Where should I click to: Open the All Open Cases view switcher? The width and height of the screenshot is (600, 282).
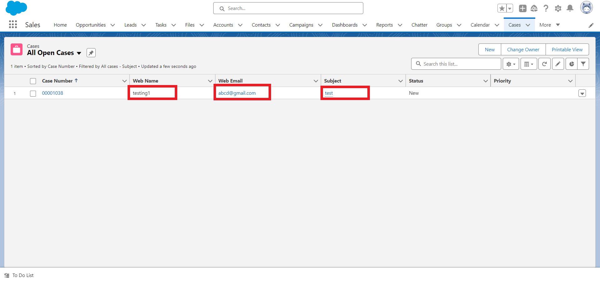79,53
